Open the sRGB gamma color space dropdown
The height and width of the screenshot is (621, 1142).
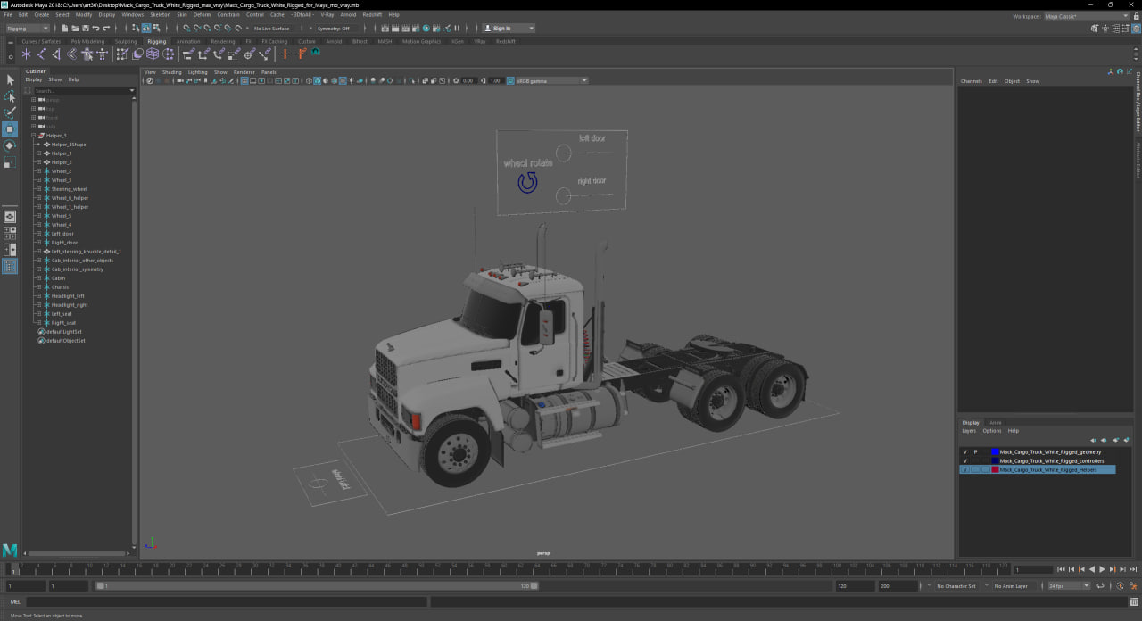[x=550, y=80]
